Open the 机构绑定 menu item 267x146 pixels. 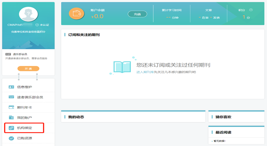(x=25, y=128)
